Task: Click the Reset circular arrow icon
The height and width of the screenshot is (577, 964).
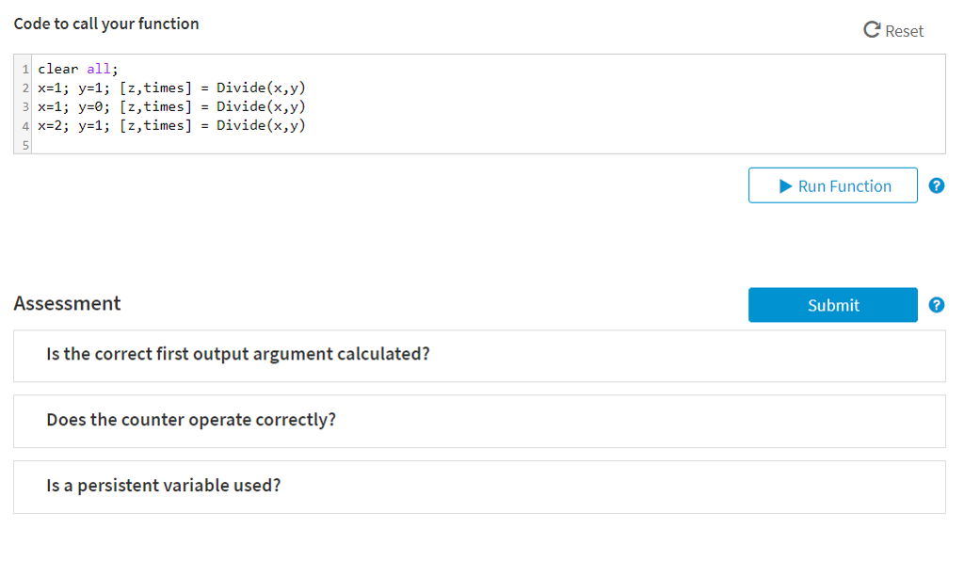Action: [872, 31]
